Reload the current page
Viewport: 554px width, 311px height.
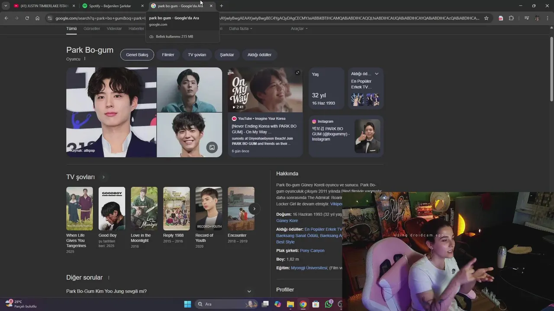point(27,18)
